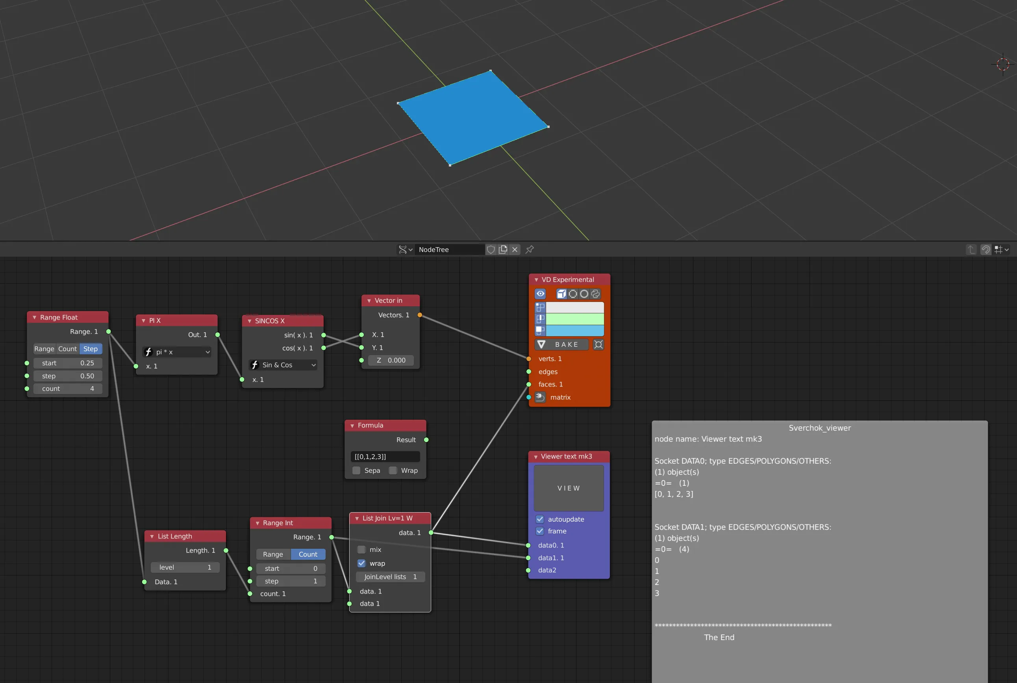Click the pin icon next to NodeTree
The width and height of the screenshot is (1017, 683).
530,250
